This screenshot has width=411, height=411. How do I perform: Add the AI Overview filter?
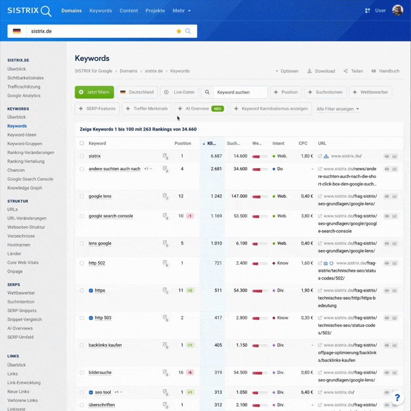pyautogui.click(x=201, y=109)
